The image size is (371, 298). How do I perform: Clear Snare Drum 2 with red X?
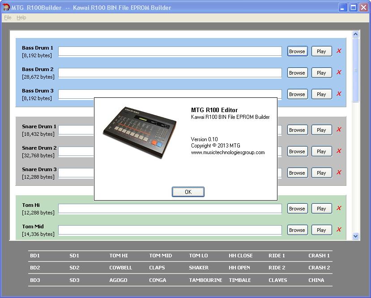click(339, 151)
